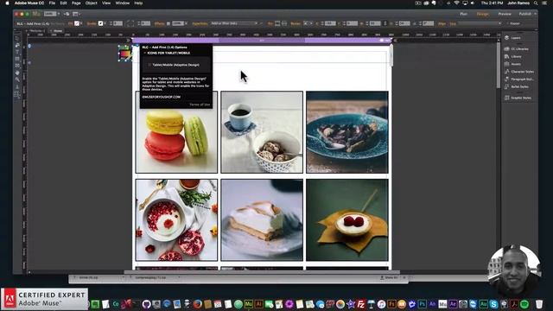Click the Wi-Fi icon in menu bar
This screenshot has height=311, width=553.
pos(456,3)
